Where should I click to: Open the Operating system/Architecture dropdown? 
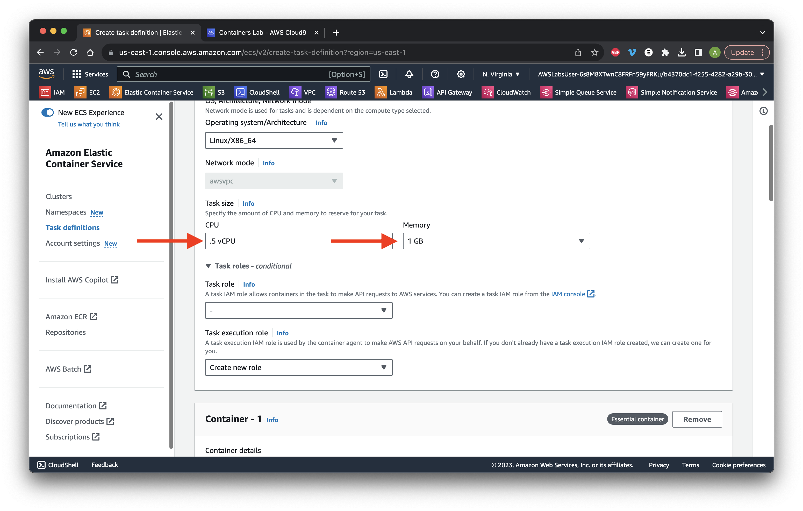point(274,140)
